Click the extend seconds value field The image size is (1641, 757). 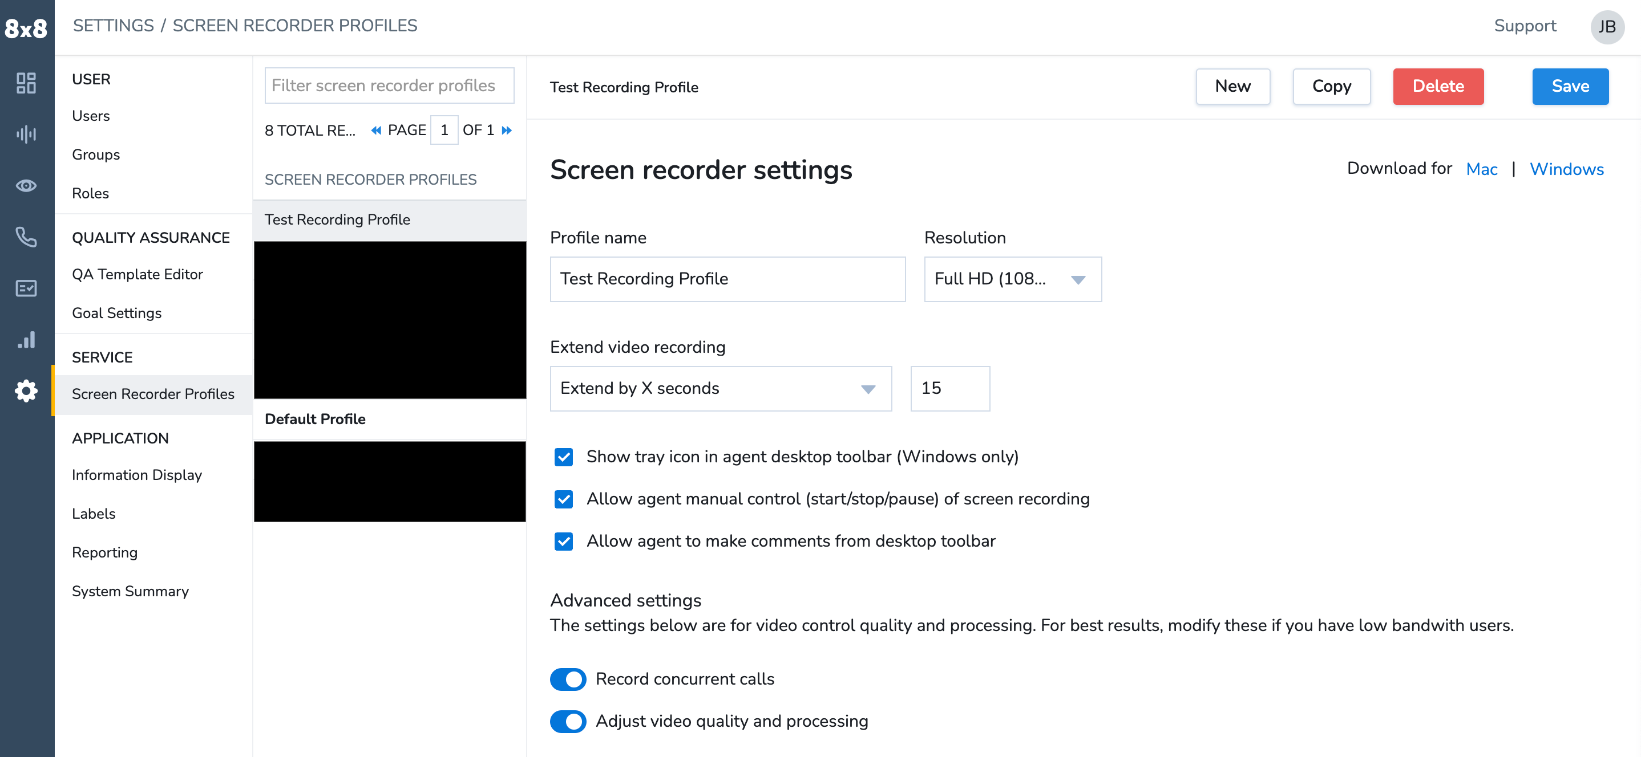[x=950, y=388]
